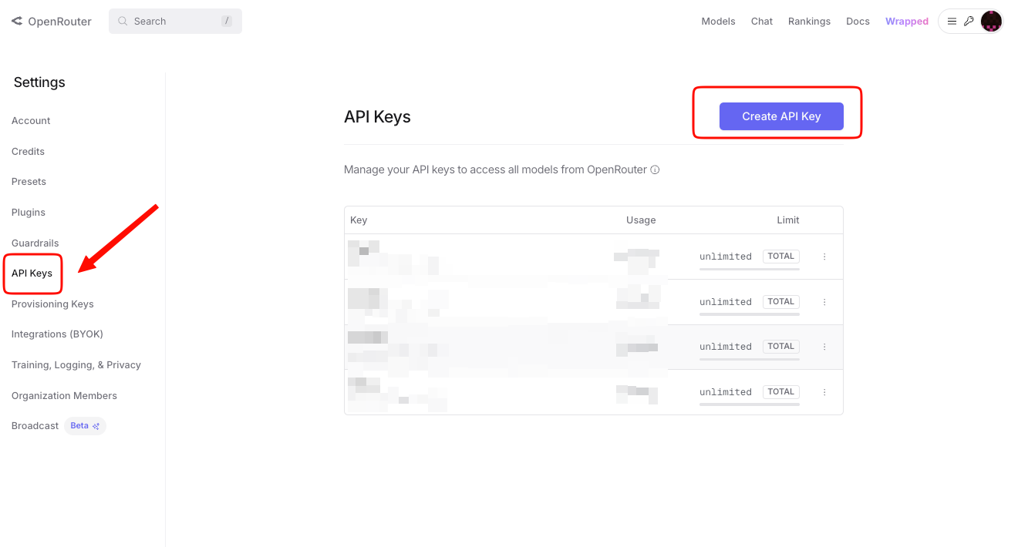Open three-dot menu for fourth API key
This screenshot has height=547, width=1018.
pyautogui.click(x=824, y=392)
